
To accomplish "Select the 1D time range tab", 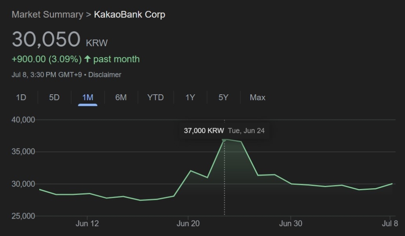I will point(21,97).
